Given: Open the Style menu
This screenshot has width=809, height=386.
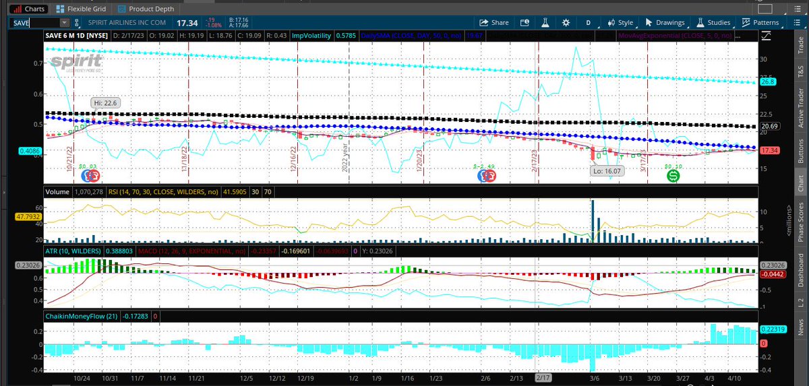Looking at the screenshot, I should pos(621,23).
